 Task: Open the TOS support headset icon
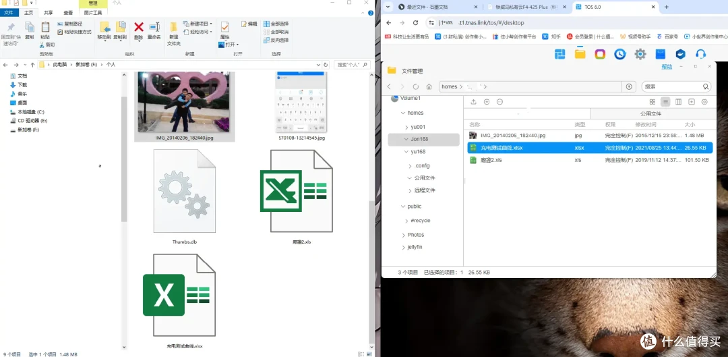pyautogui.click(x=700, y=55)
